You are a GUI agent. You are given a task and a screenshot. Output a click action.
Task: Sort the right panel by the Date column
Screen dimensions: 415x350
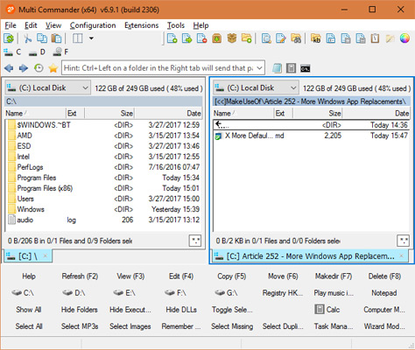[x=376, y=113]
